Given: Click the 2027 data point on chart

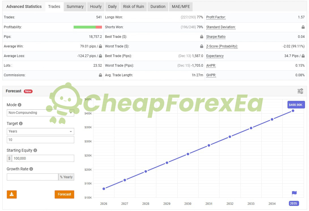Looking at the screenshot, I should (125, 180).
